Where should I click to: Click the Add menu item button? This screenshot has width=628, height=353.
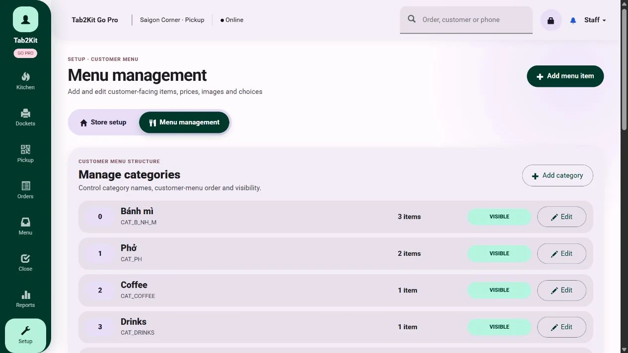(565, 76)
